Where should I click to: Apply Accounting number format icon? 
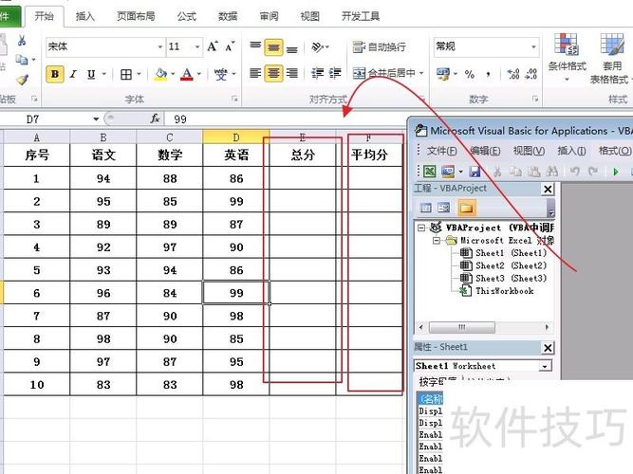click(443, 74)
